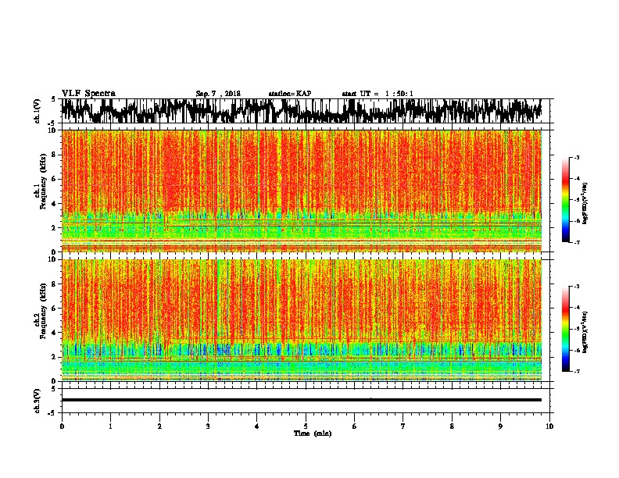The width and height of the screenshot is (619, 478).
Task: Click the '-3' top value of ch.1 colorbar
Action: (576, 158)
